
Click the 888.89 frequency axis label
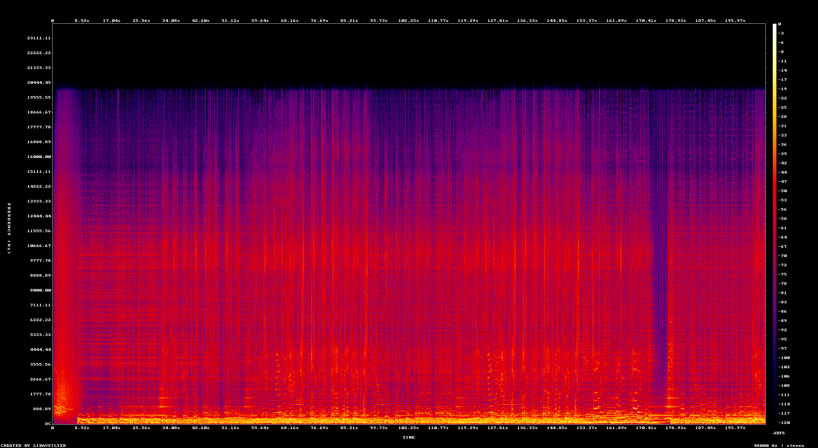42,409
